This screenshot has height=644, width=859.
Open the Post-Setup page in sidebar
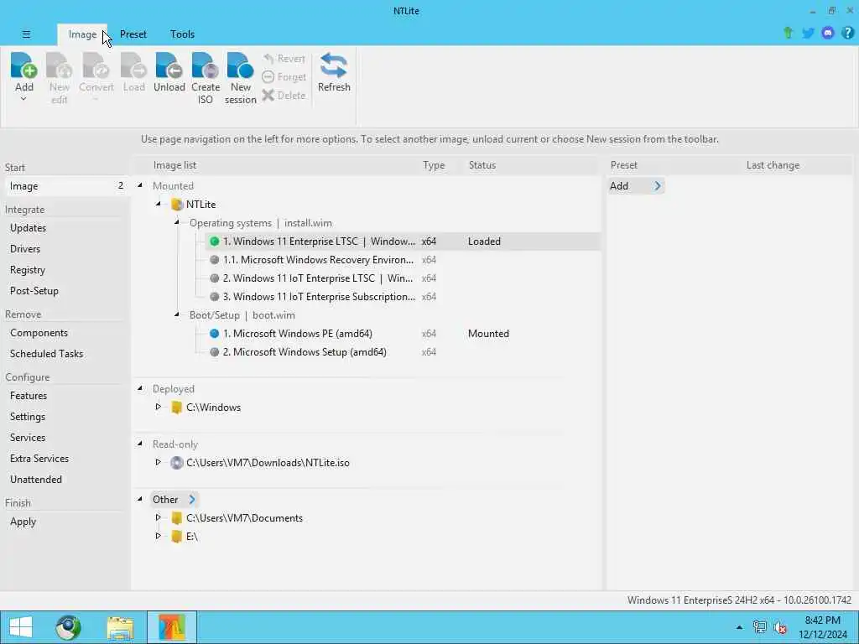(34, 291)
